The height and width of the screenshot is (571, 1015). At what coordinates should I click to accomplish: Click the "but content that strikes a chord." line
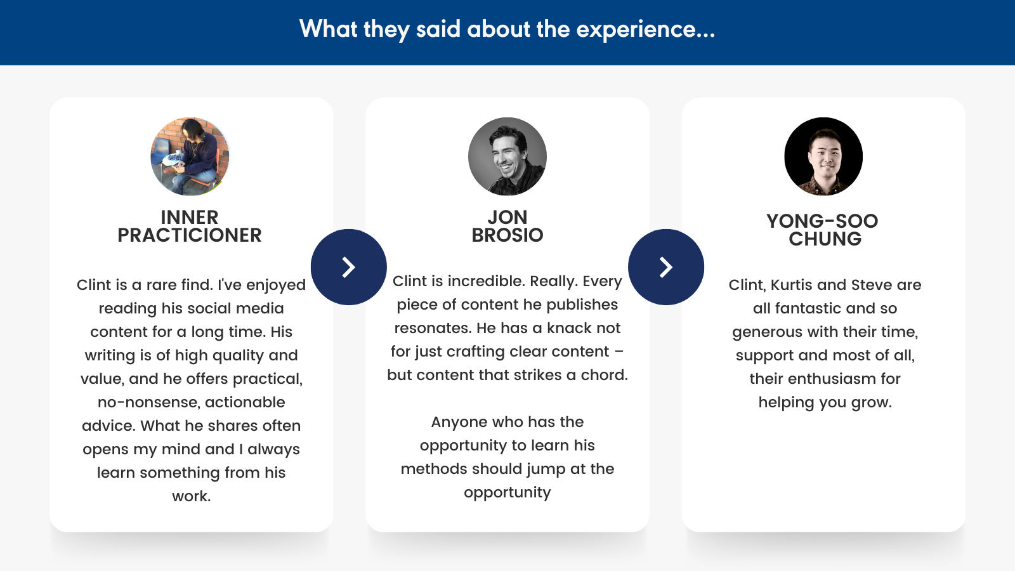pyautogui.click(x=507, y=376)
